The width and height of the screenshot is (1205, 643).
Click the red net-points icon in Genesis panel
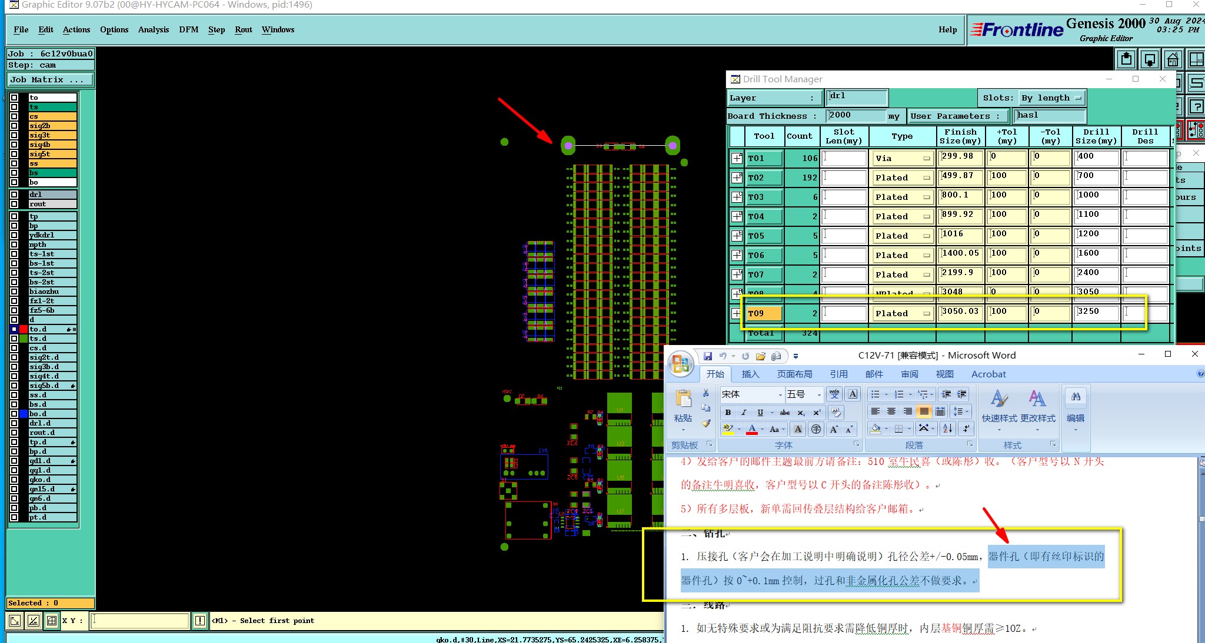(x=1196, y=130)
